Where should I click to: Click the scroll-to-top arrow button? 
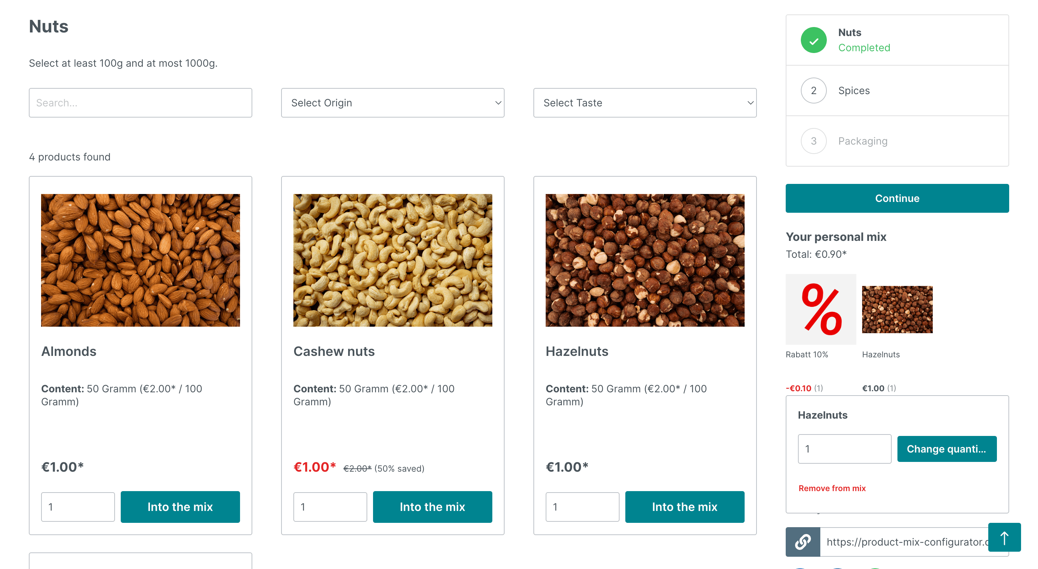click(1004, 537)
